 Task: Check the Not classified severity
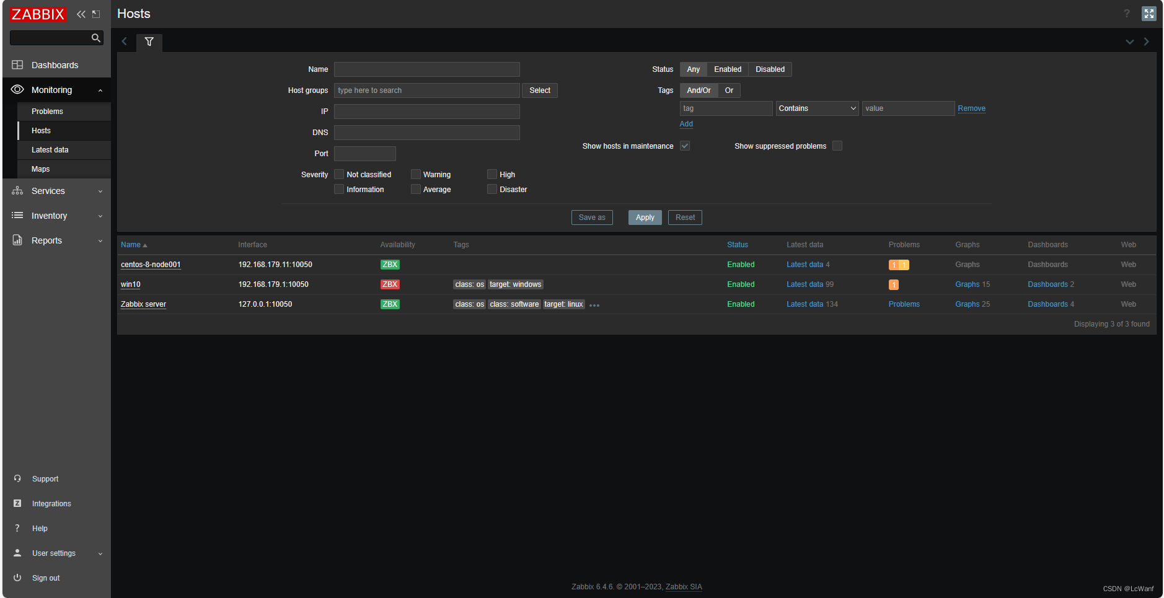[339, 175]
